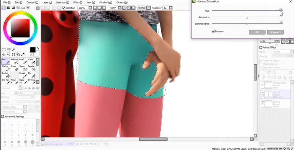Open the Stabilizer value dropdown

click(x=171, y=8)
